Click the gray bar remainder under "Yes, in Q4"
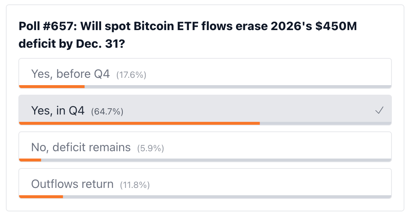 (x=326, y=123)
